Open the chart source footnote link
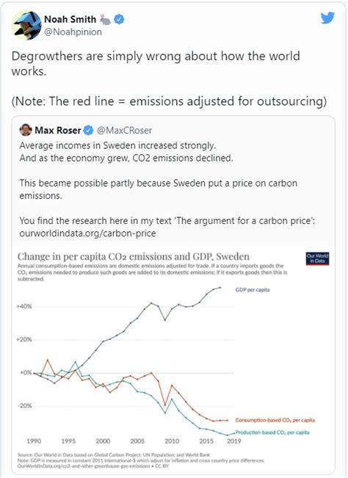The height and width of the screenshot is (478, 348). point(84,466)
